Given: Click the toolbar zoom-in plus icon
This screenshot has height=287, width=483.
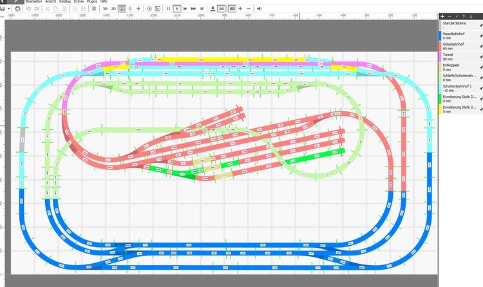Looking at the screenshot, I should (x=240, y=8).
